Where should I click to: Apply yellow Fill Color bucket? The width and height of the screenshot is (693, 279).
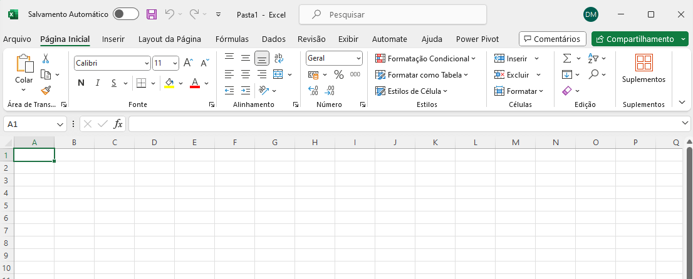point(169,83)
